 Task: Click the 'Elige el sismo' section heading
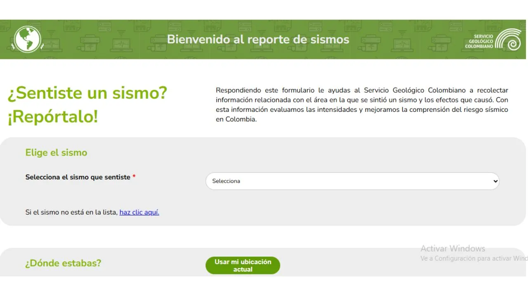pos(57,153)
